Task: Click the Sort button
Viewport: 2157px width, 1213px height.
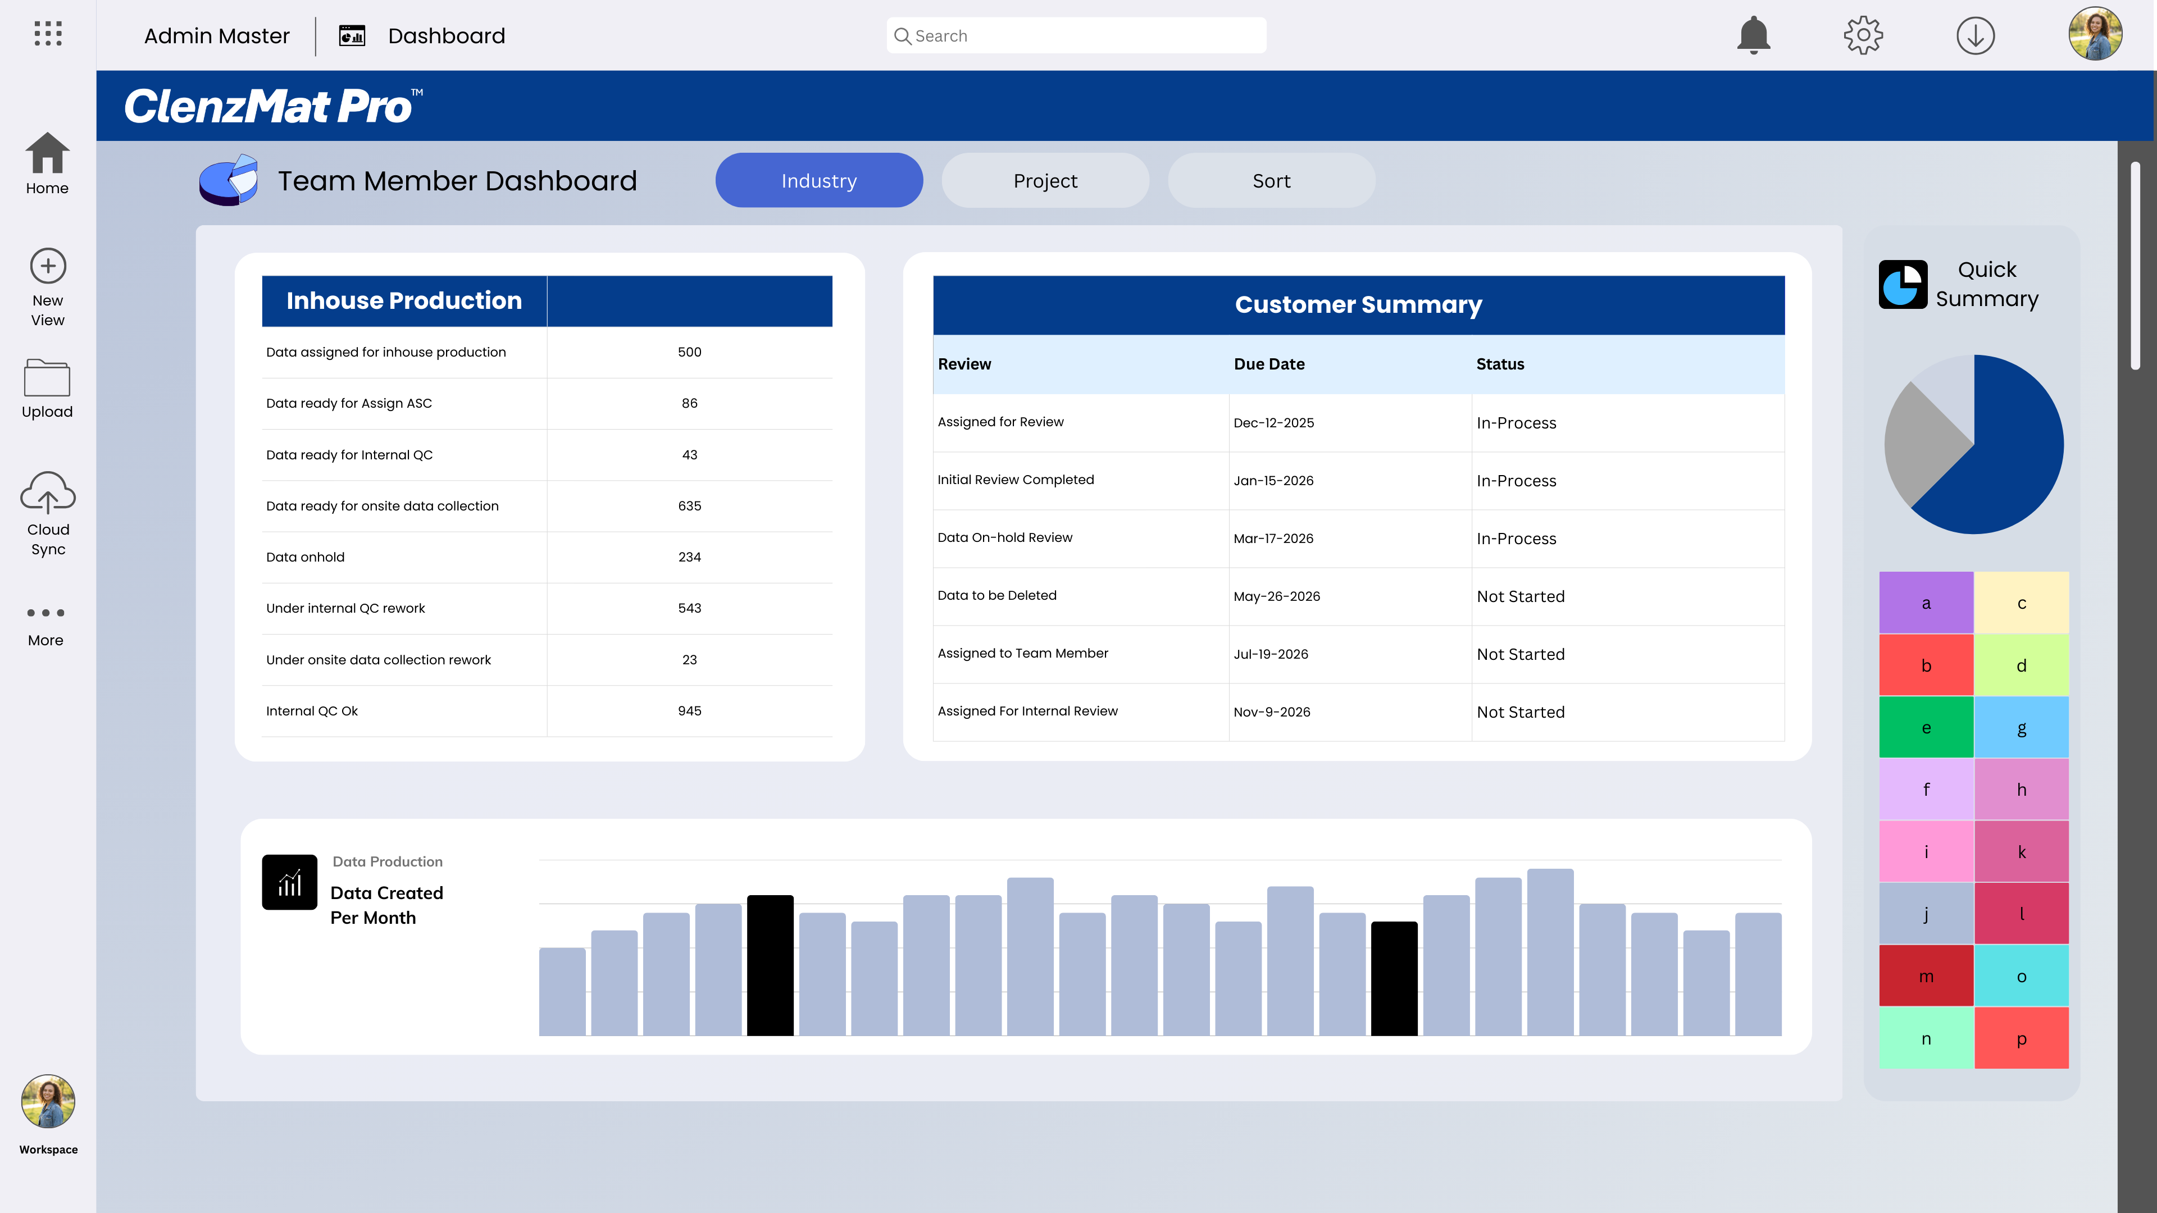Action: [x=1271, y=181]
